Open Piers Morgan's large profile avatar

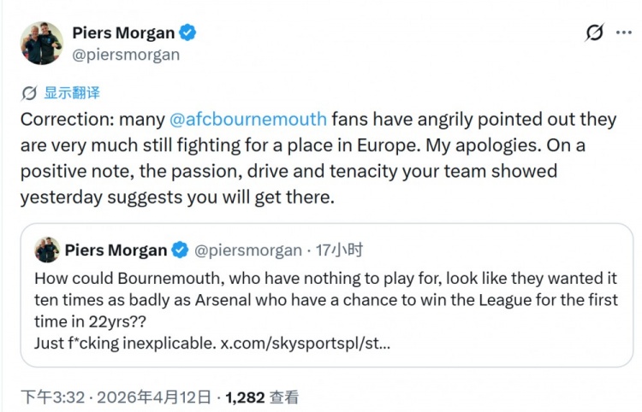tap(42, 43)
